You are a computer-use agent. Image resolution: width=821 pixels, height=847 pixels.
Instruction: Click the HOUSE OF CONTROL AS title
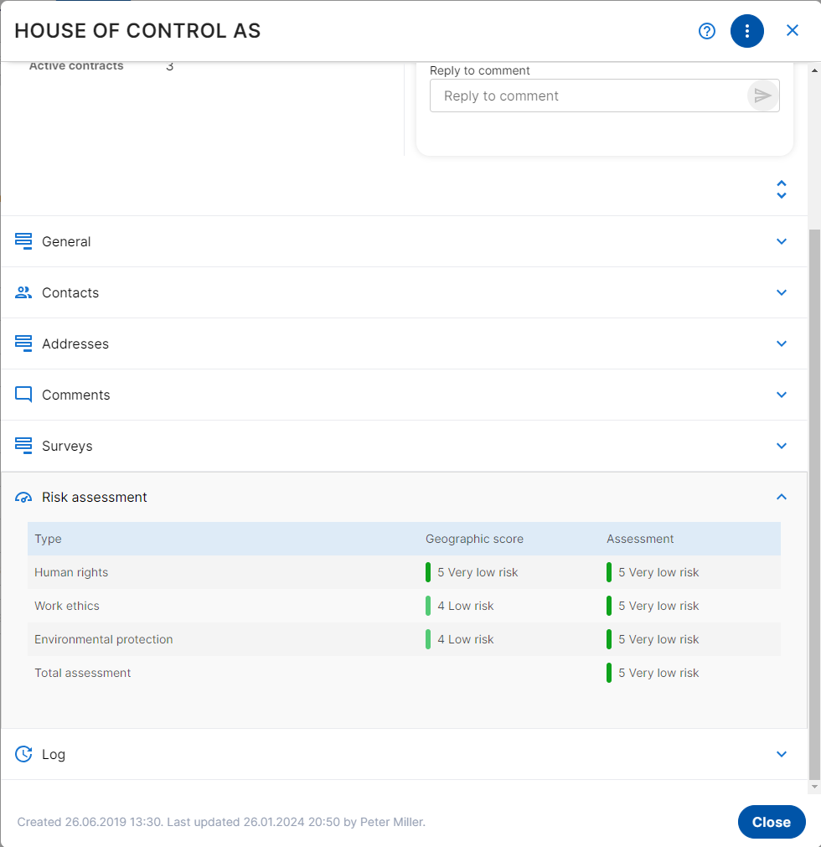(137, 31)
